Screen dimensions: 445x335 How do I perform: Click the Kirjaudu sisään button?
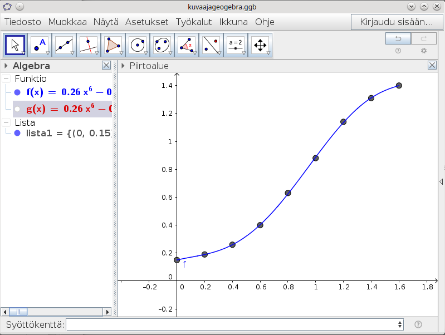397,23
